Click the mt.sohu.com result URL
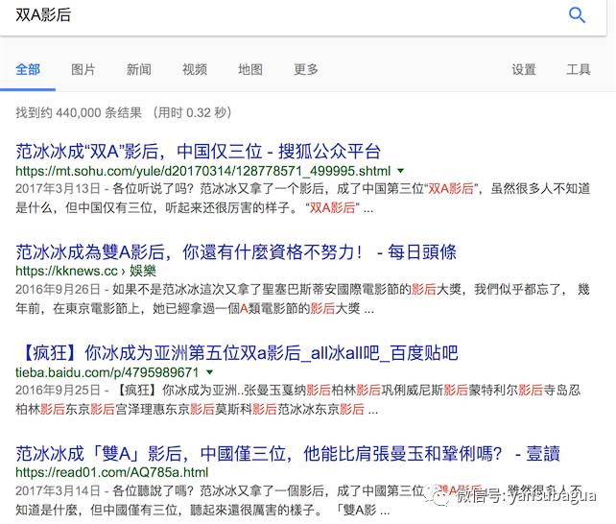The width and height of the screenshot is (616, 524). pos(203,171)
